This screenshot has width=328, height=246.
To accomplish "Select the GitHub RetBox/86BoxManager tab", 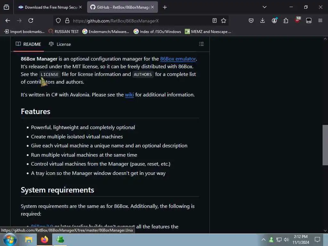I will [122, 7].
